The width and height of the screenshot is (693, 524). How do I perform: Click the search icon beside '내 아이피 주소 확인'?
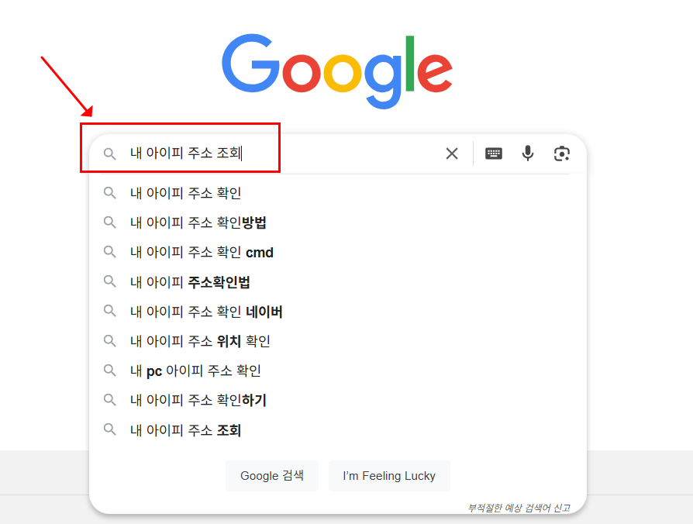click(109, 192)
